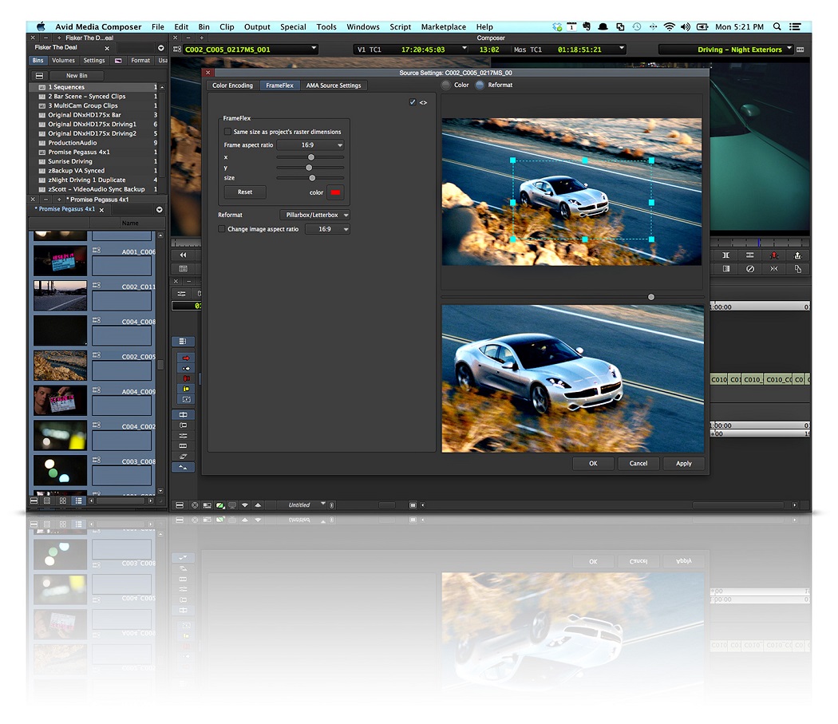Select the Reformat radio button
This screenshot has width=838, height=724.
480,85
